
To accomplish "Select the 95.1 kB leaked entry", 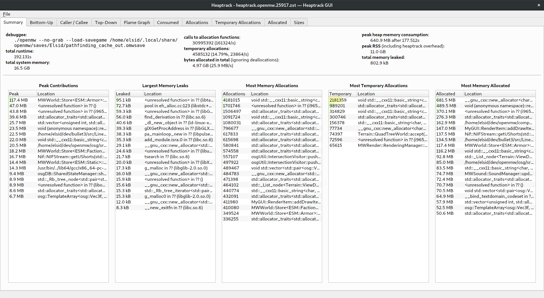I will [x=129, y=100].
